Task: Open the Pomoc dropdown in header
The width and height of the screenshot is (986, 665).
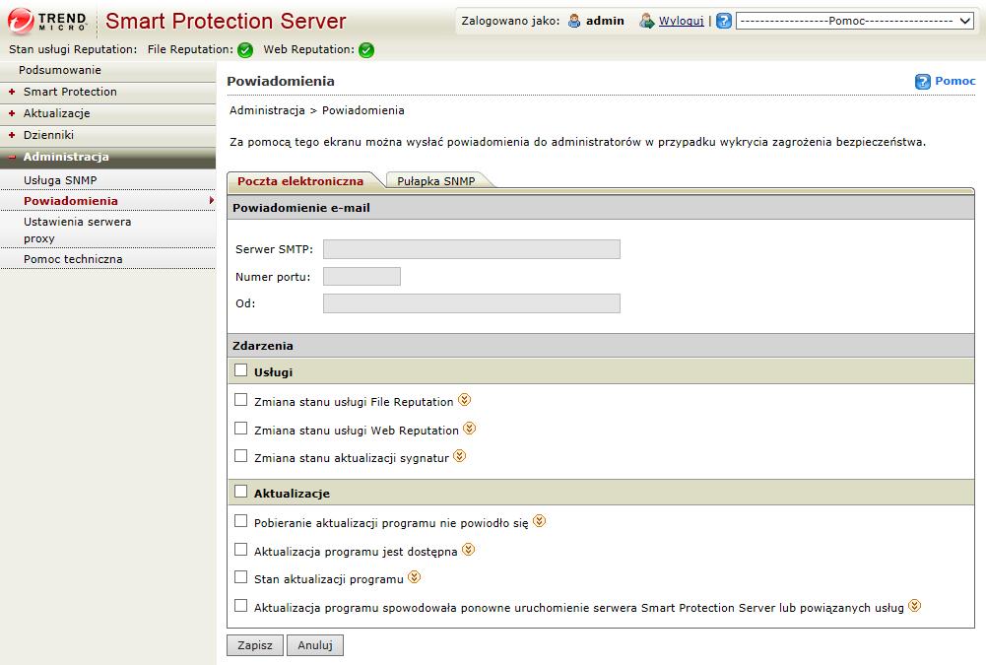Action: [855, 21]
